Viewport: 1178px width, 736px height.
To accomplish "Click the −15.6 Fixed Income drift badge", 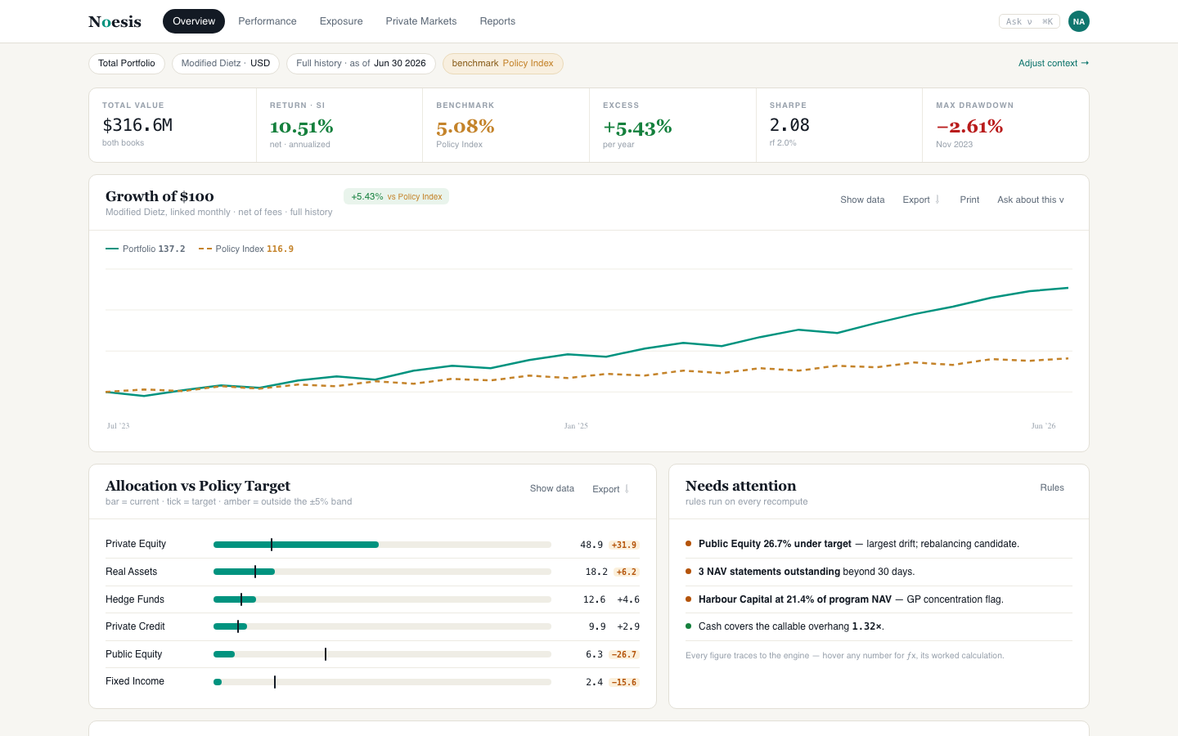I will pyautogui.click(x=624, y=682).
